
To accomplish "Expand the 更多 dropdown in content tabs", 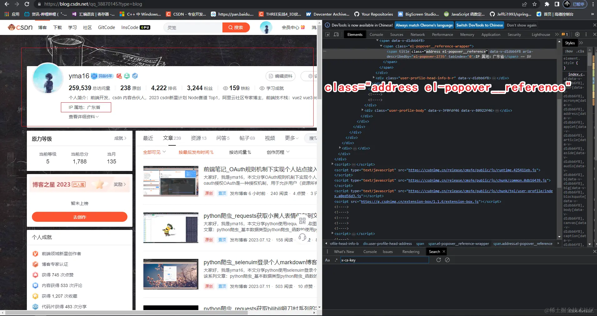I will point(292,138).
